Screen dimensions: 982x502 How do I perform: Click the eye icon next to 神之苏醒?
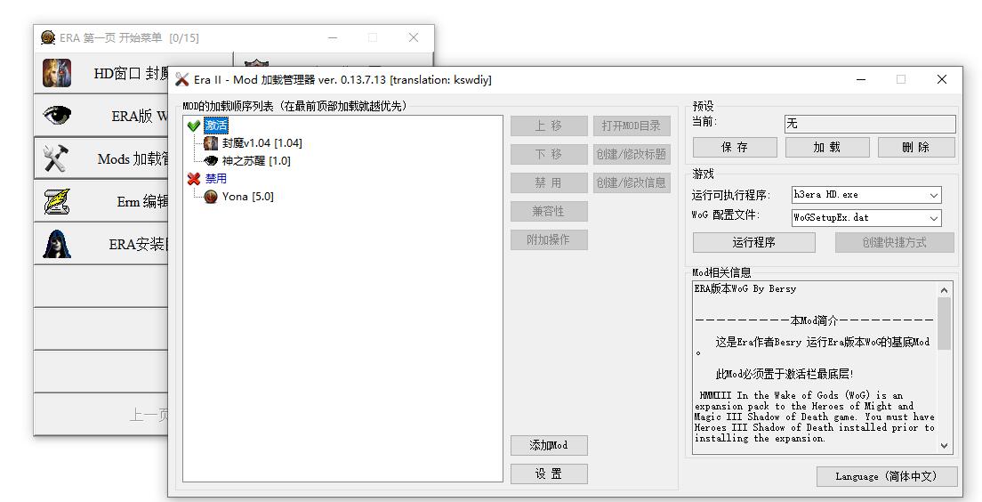click(x=211, y=161)
